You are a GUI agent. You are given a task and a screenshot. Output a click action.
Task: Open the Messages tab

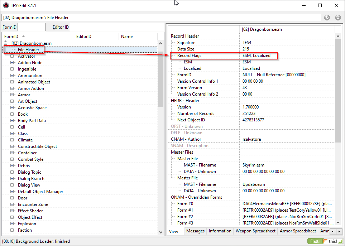point(195,231)
